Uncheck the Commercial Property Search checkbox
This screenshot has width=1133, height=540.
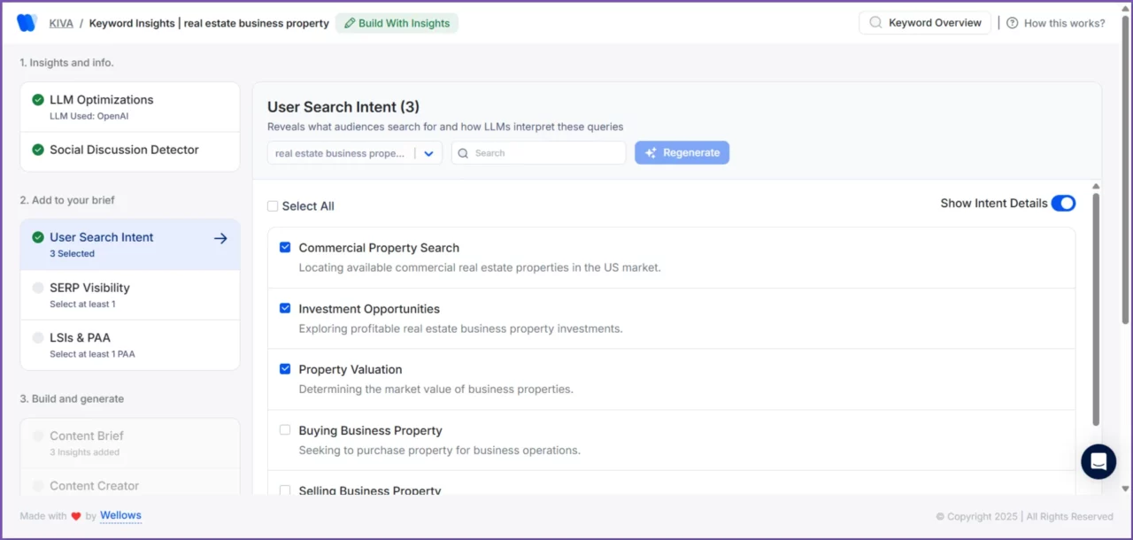tap(285, 248)
